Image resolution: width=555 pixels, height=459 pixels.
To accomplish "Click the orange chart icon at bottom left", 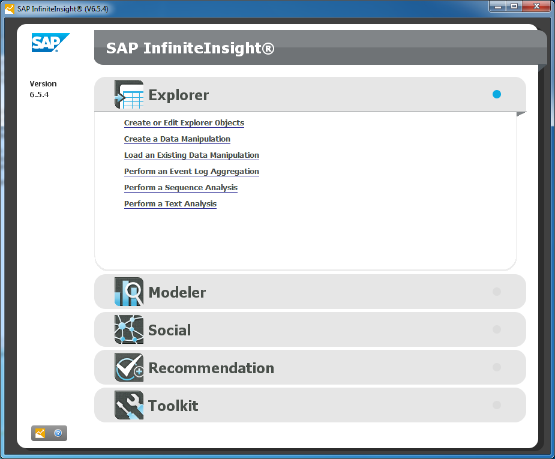I will pyautogui.click(x=40, y=433).
